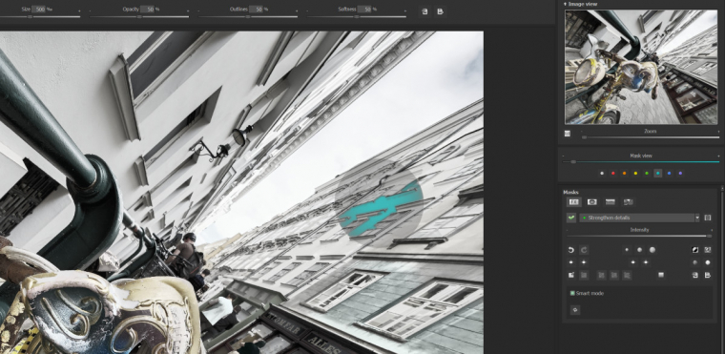725x354 pixels.
Task: Select the purple mask view color dot
Action: coord(679,174)
